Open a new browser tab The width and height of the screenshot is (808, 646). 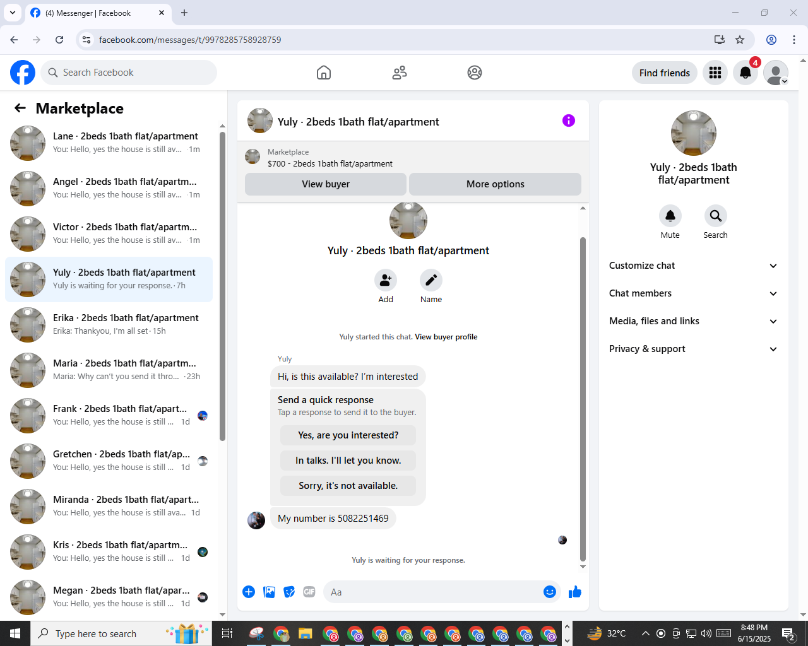pyautogui.click(x=184, y=13)
